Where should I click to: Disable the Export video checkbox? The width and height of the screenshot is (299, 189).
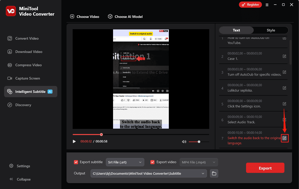coord(152,162)
